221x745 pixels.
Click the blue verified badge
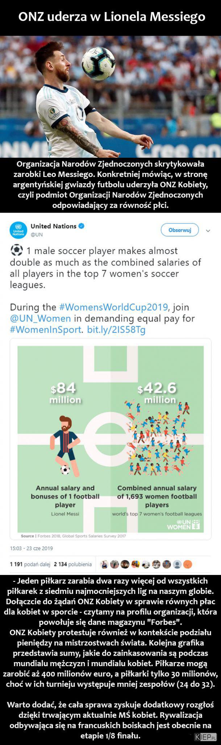tap(82, 226)
